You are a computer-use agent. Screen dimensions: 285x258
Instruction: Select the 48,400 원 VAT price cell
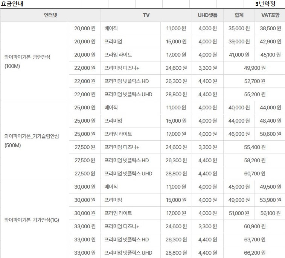point(270,121)
